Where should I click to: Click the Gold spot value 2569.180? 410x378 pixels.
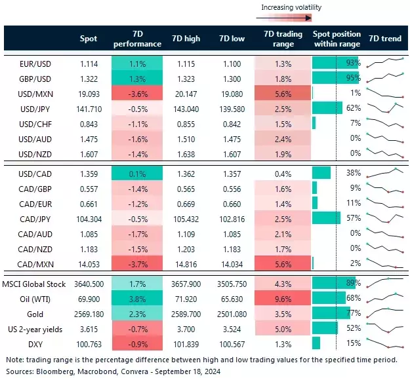coord(88,313)
